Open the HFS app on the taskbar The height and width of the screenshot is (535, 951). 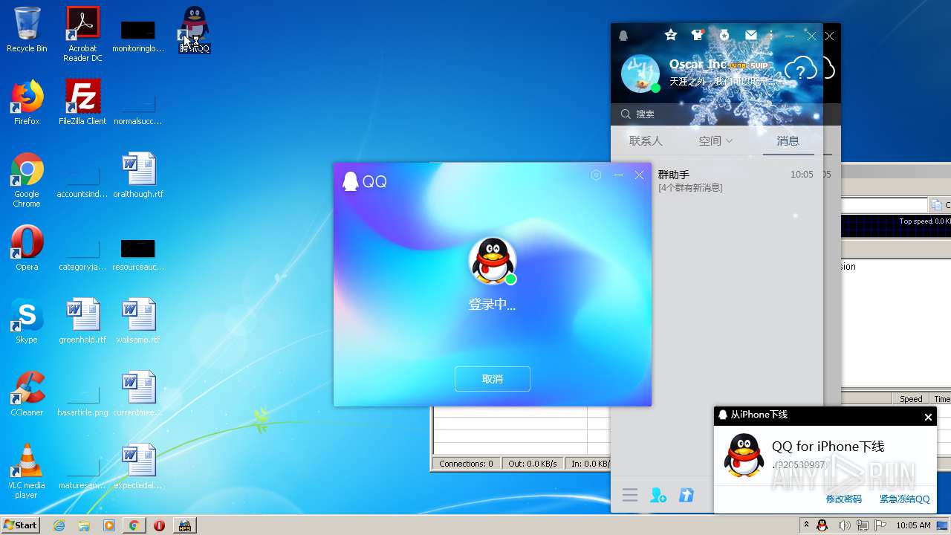click(184, 525)
